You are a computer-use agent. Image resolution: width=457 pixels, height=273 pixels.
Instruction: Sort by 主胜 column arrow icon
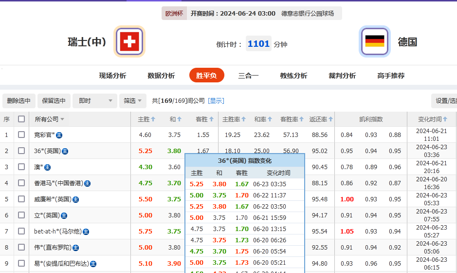click(x=153, y=119)
